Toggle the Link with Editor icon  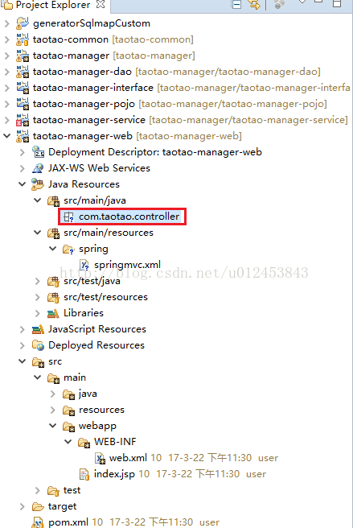253,4
